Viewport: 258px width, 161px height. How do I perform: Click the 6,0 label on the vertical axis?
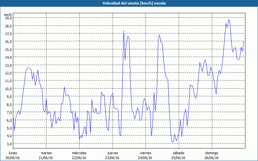[9, 120]
